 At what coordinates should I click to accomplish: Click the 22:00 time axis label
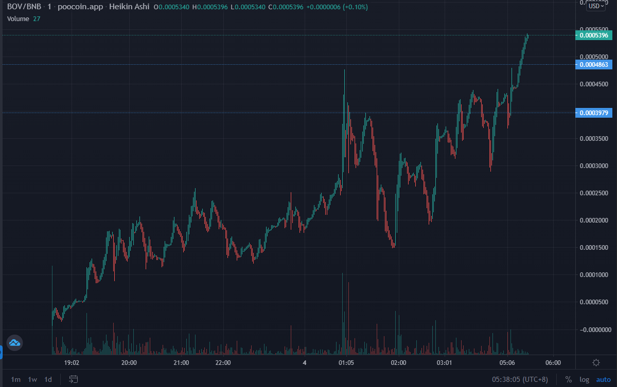point(223,363)
